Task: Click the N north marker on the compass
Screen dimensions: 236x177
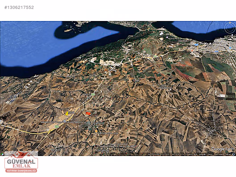Action: point(230,23)
